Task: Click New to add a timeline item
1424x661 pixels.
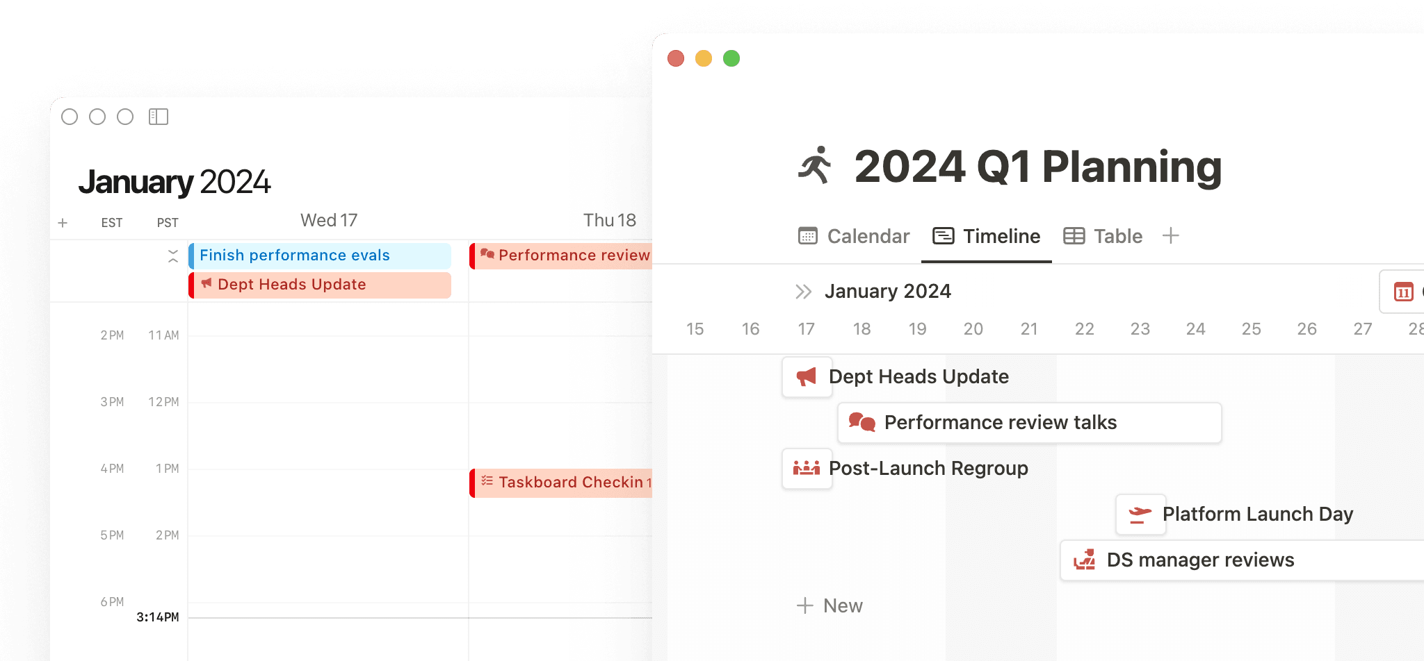Action: tap(830, 605)
